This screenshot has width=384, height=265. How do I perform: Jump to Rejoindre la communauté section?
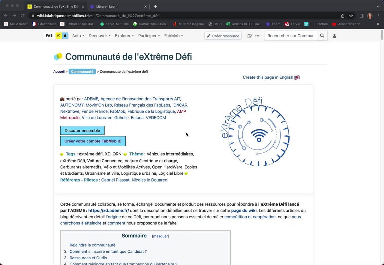[92, 245]
